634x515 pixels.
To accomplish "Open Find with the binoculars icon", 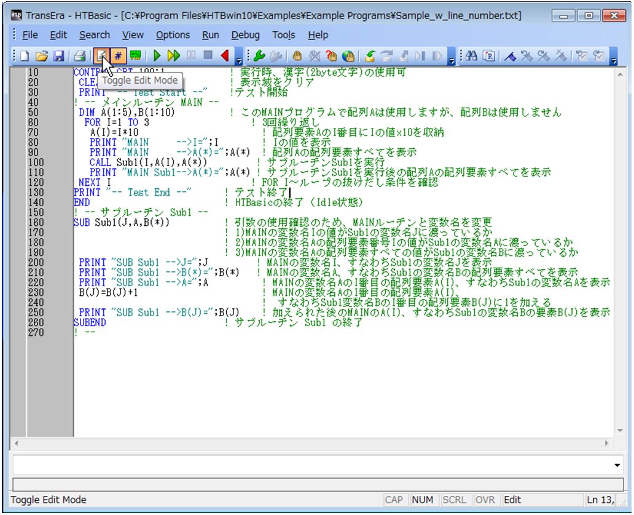I will pos(471,56).
